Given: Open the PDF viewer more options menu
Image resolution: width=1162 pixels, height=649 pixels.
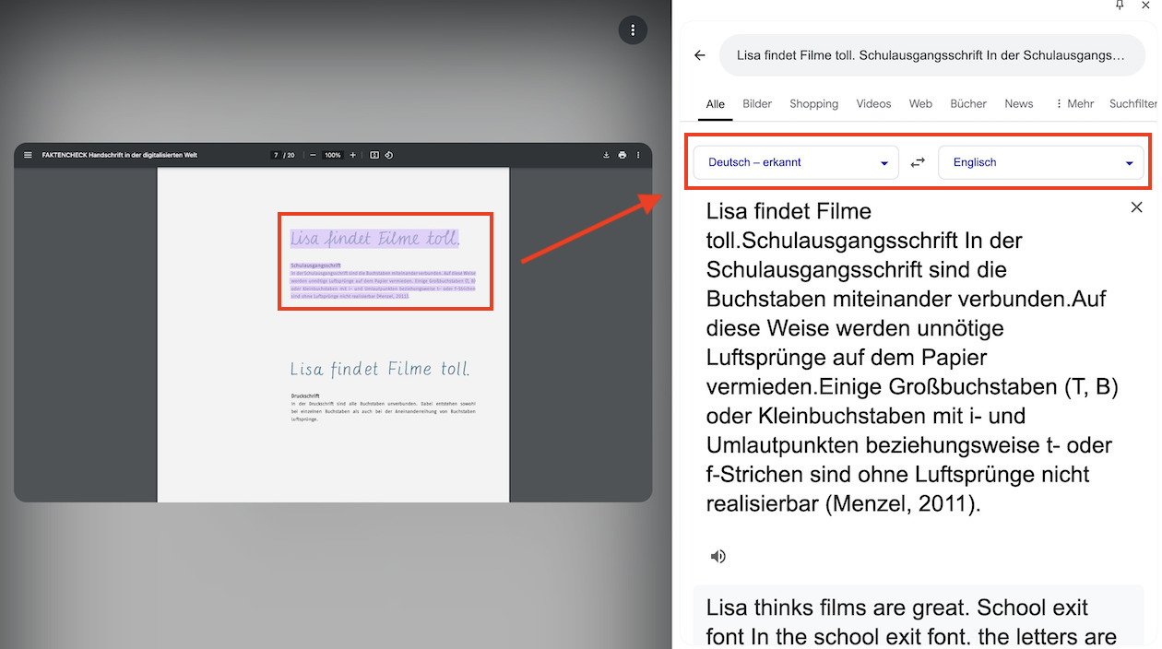Looking at the screenshot, I should pyautogui.click(x=638, y=155).
